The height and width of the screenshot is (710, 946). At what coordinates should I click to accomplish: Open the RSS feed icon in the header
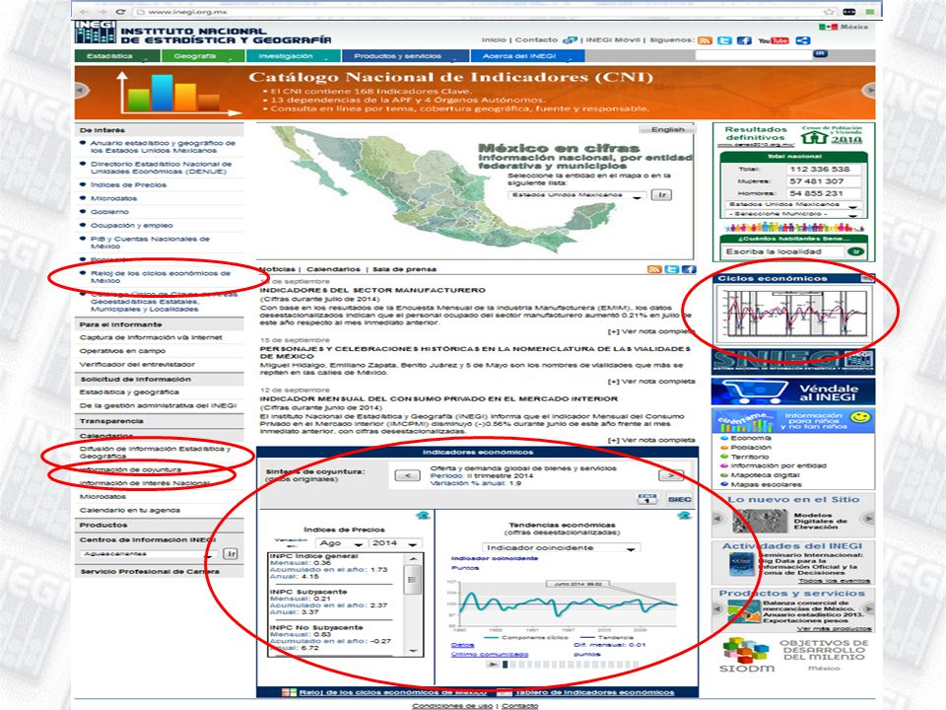705,40
